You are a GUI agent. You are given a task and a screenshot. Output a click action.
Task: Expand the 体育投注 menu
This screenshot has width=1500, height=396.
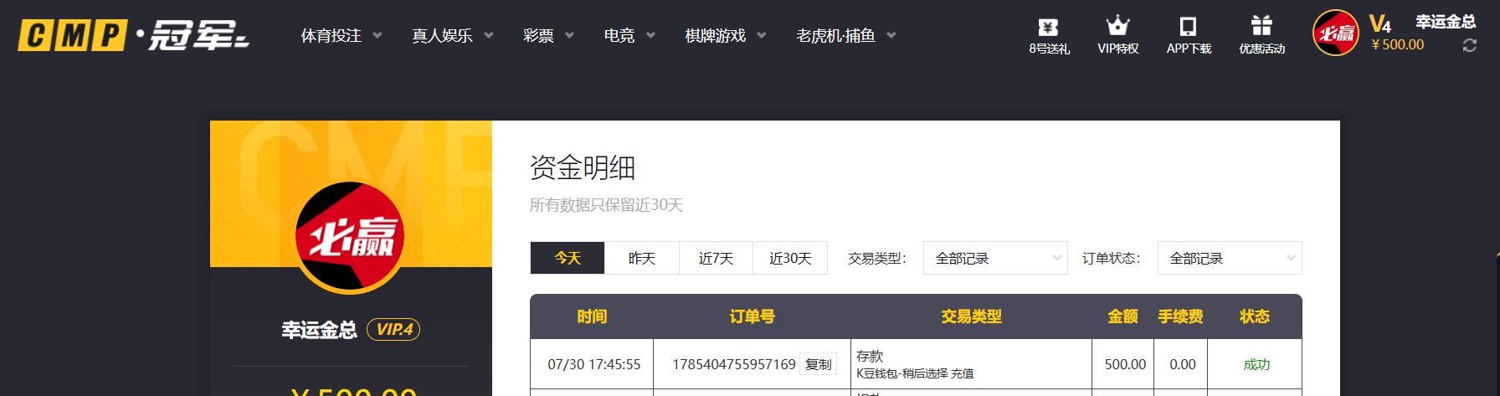[x=342, y=36]
